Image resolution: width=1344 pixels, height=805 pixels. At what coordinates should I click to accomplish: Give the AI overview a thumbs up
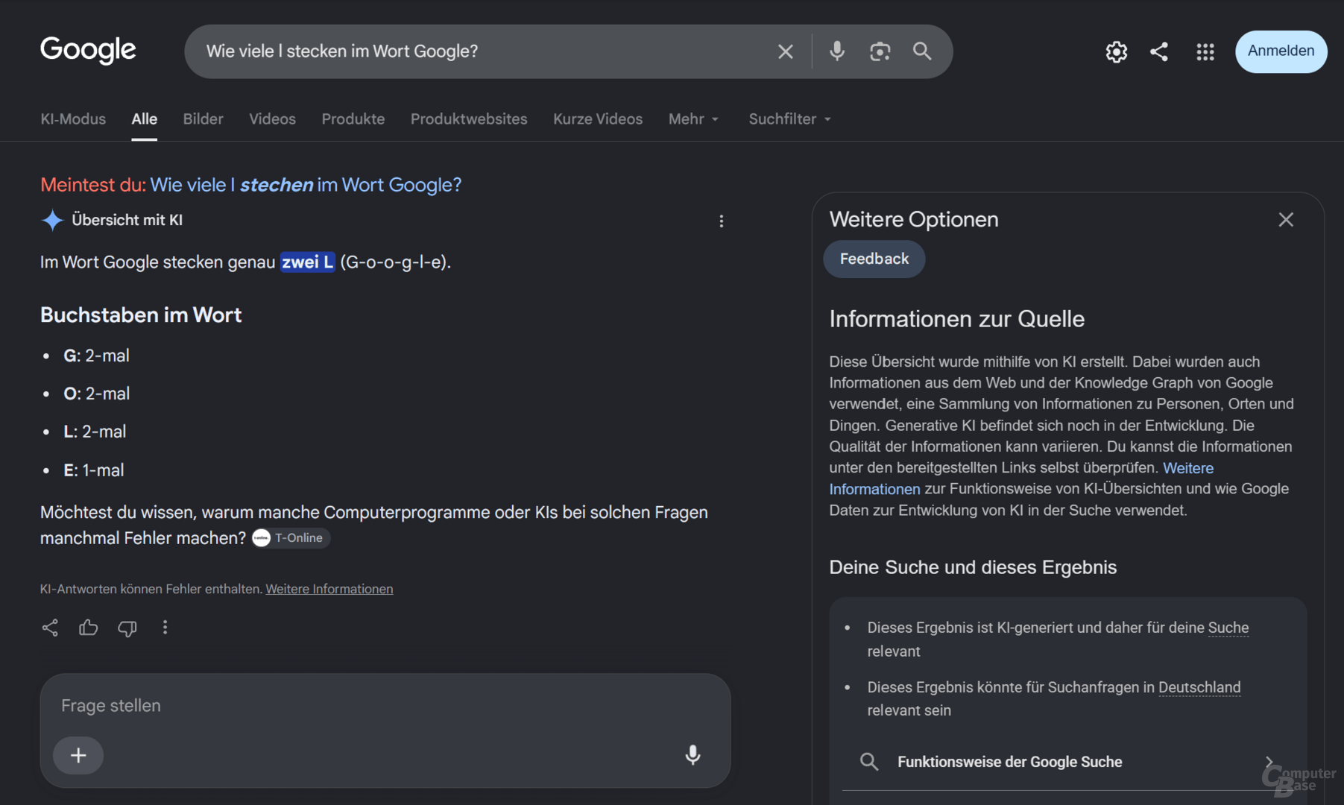click(x=89, y=628)
